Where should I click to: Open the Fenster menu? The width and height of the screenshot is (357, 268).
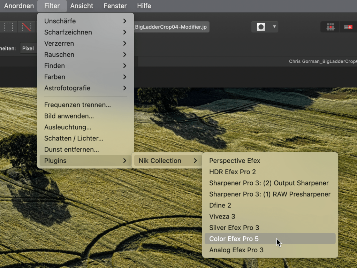tap(115, 6)
